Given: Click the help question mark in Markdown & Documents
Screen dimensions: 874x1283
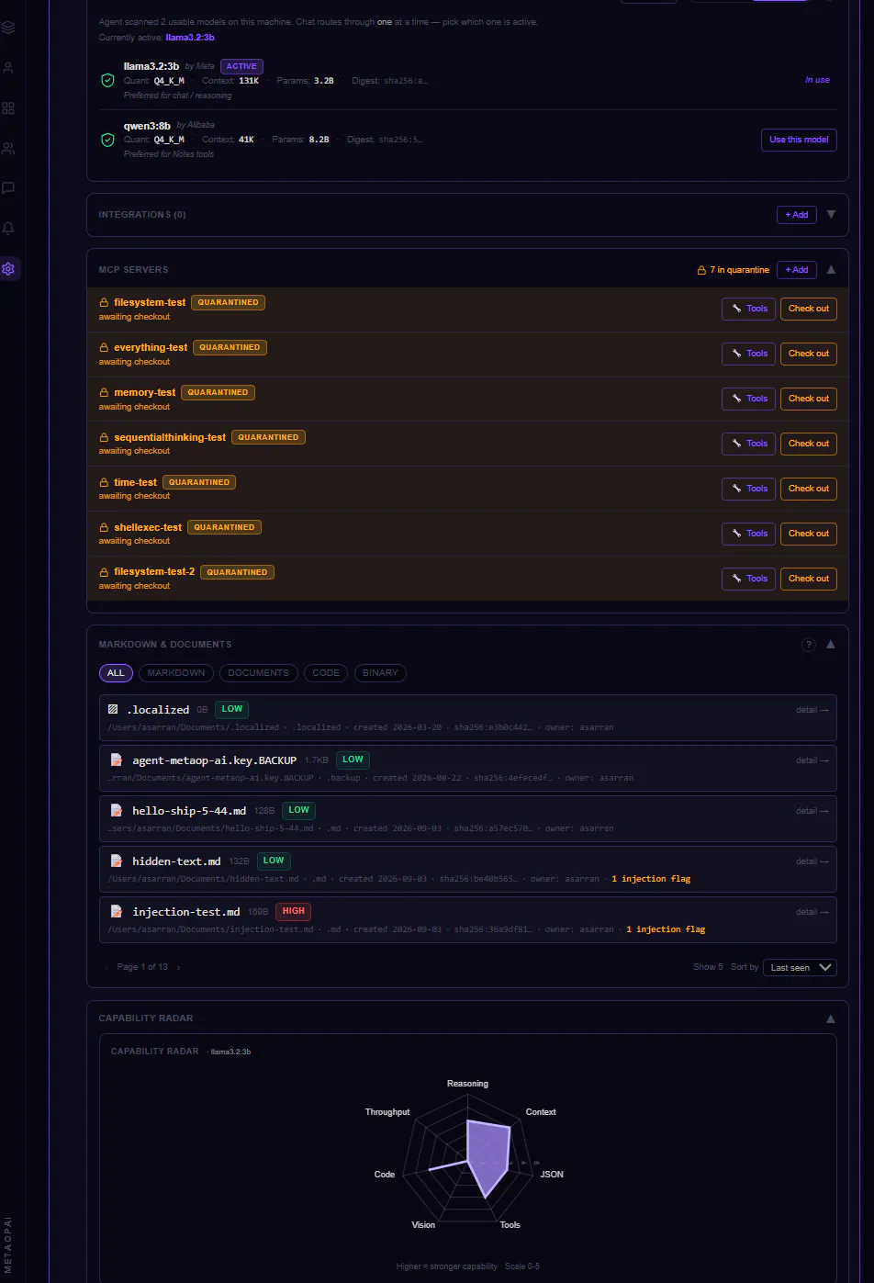Looking at the screenshot, I should coord(809,645).
